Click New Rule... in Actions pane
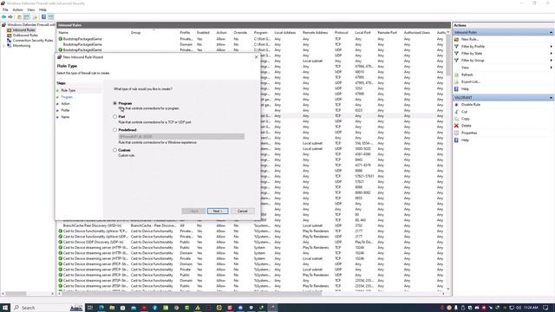This screenshot has height=312, width=555. (470, 39)
